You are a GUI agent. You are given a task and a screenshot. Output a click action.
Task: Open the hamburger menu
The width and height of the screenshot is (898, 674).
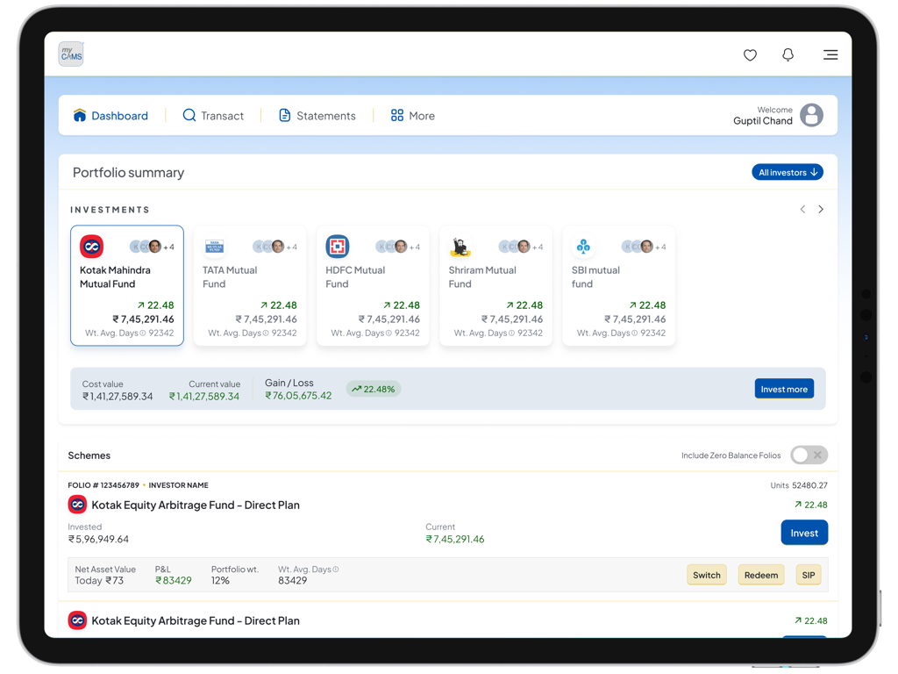(x=830, y=55)
